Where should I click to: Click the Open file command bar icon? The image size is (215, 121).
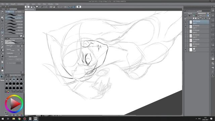(34, 7)
